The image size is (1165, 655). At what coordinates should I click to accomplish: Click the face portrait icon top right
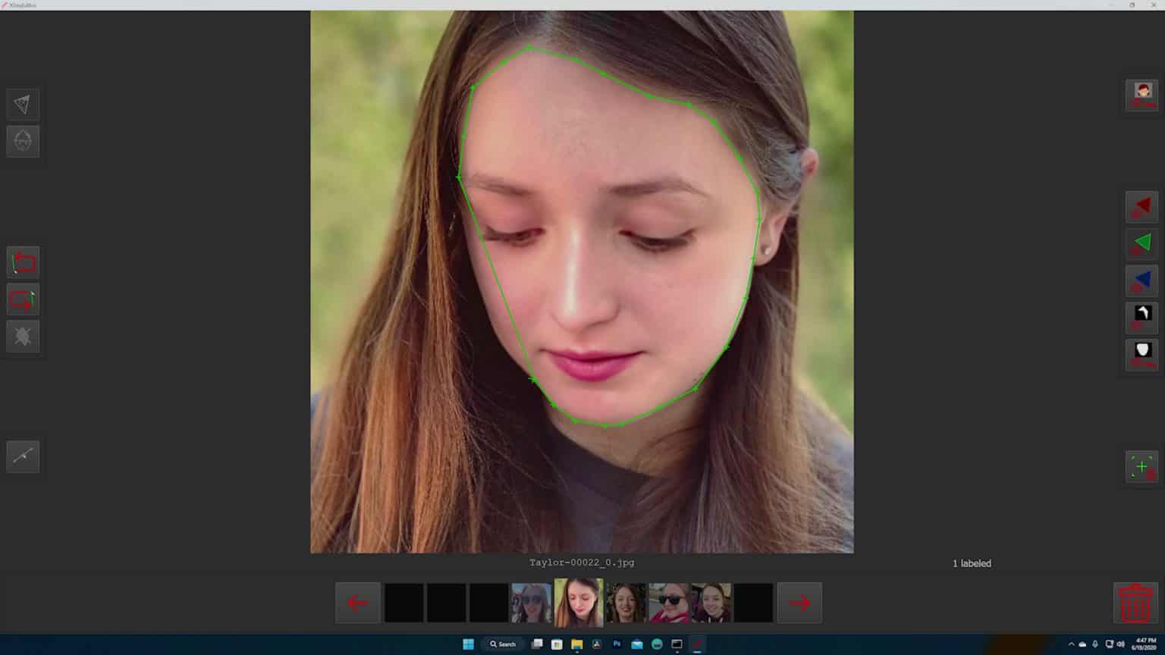pyautogui.click(x=1141, y=94)
